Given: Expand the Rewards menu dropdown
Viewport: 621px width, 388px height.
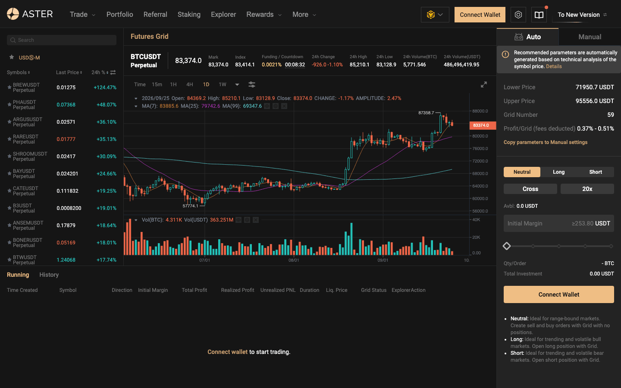Looking at the screenshot, I should pyautogui.click(x=264, y=15).
